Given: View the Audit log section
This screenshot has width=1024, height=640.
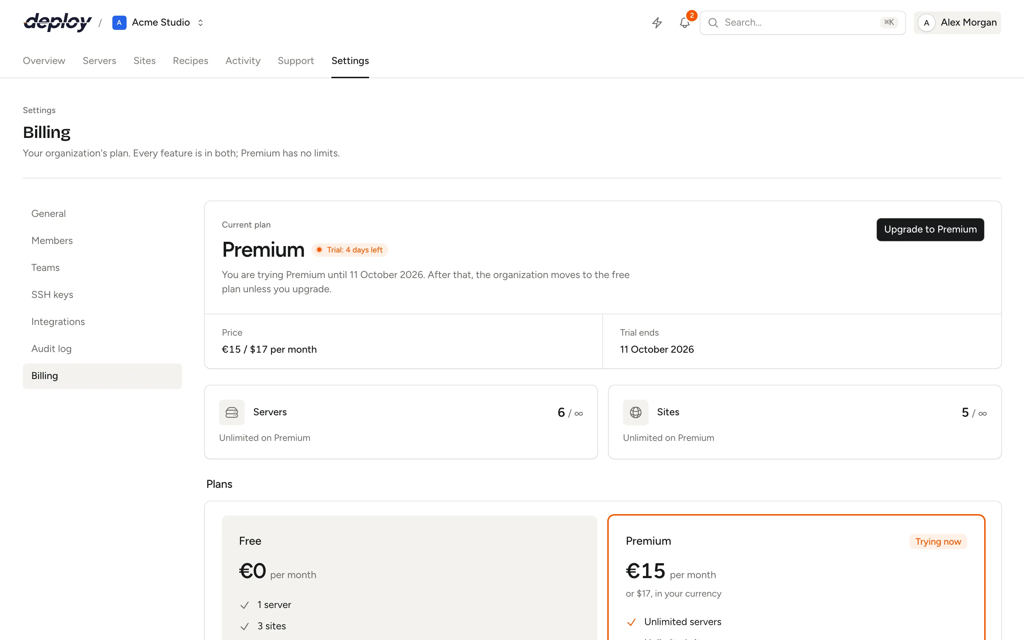Looking at the screenshot, I should [x=102, y=349].
